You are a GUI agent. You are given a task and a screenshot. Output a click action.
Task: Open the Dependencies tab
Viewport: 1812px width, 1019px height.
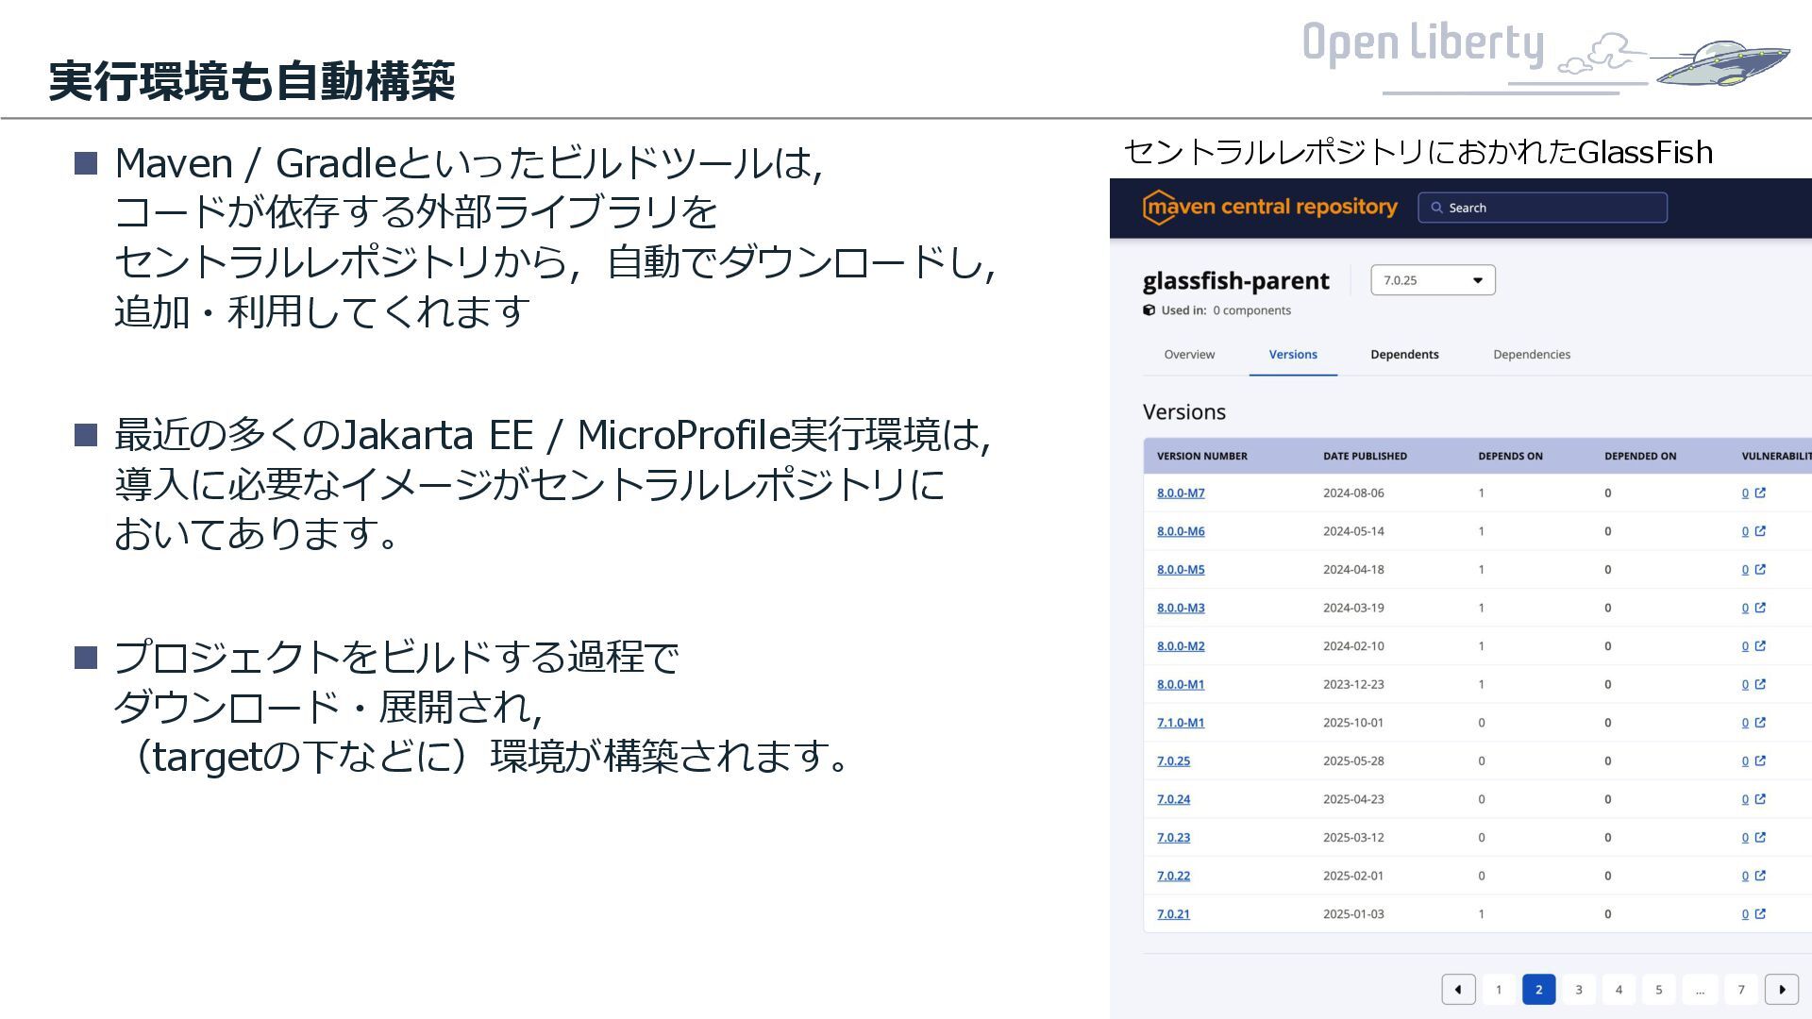pyautogui.click(x=1531, y=355)
